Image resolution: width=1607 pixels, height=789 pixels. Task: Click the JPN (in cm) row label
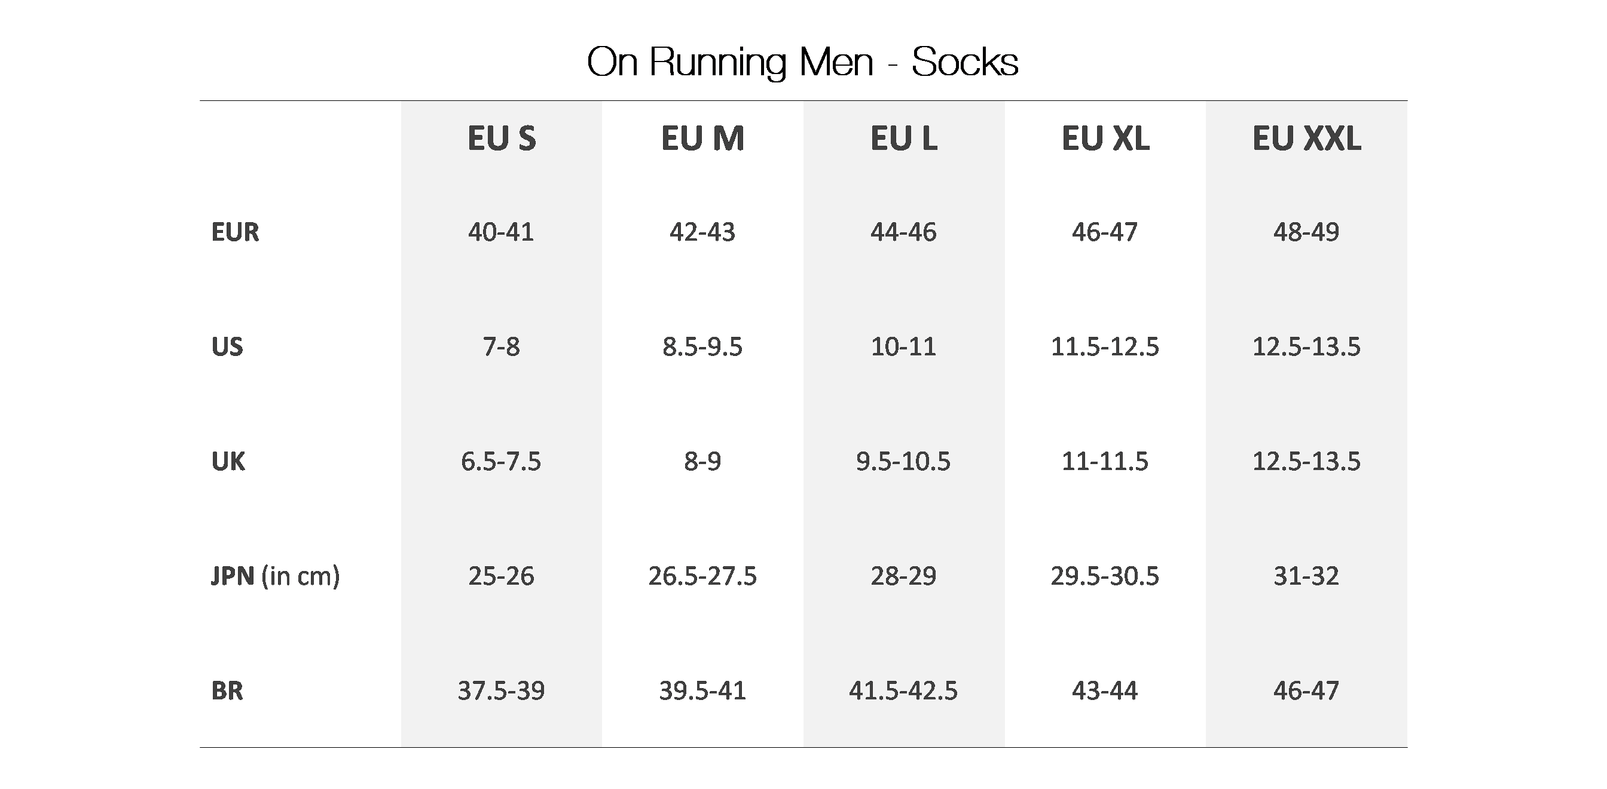275,576
